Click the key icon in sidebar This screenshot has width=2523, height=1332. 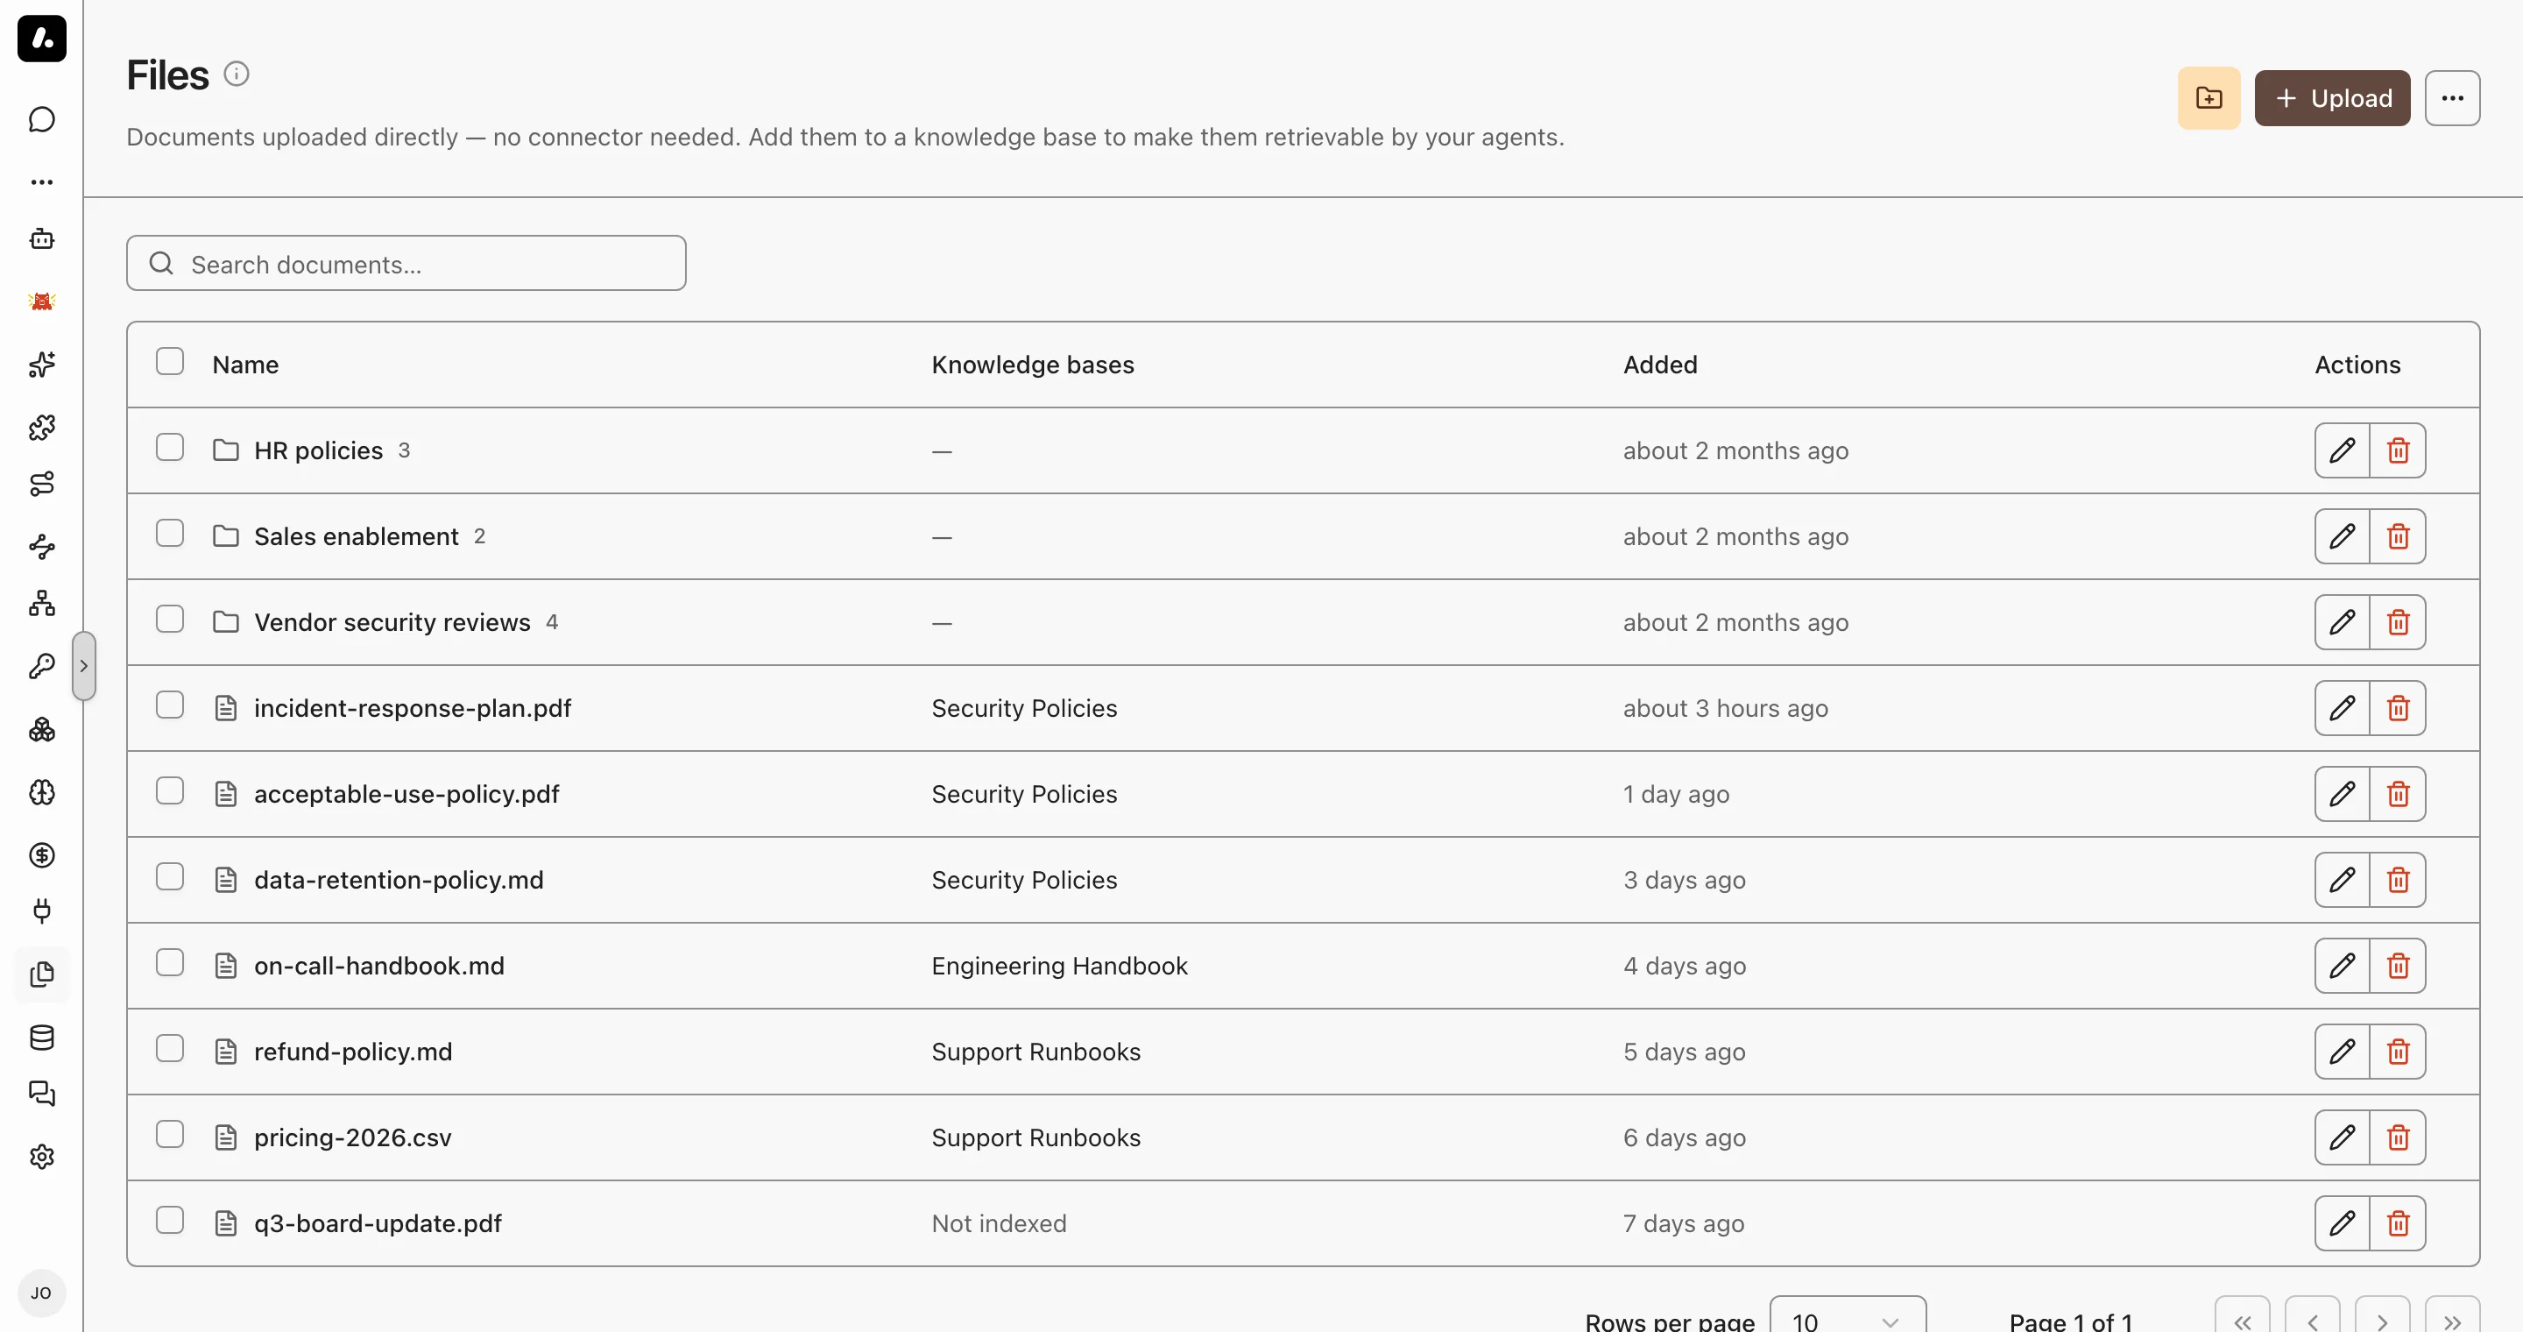pos(42,666)
